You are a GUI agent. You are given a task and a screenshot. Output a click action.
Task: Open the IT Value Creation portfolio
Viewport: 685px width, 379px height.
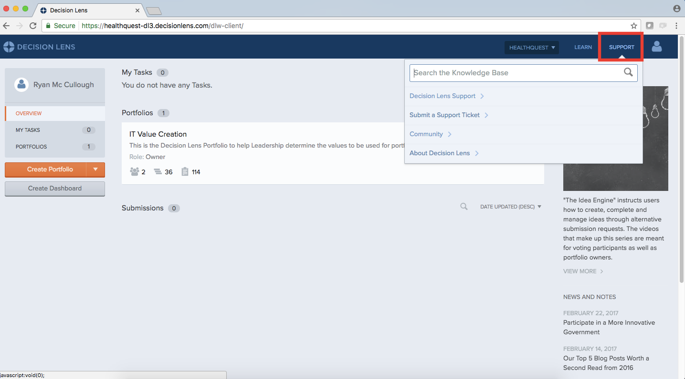[x=158, y=134]
